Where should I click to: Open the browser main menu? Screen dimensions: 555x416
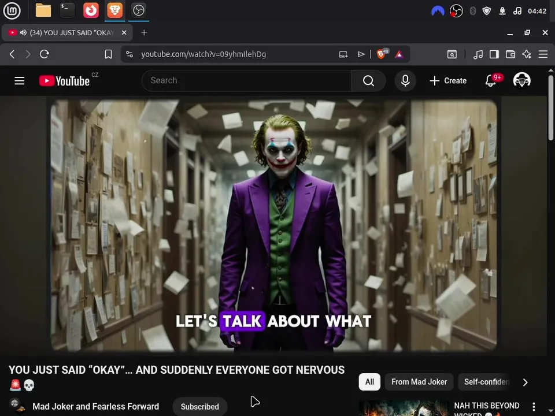pos(543,54)
